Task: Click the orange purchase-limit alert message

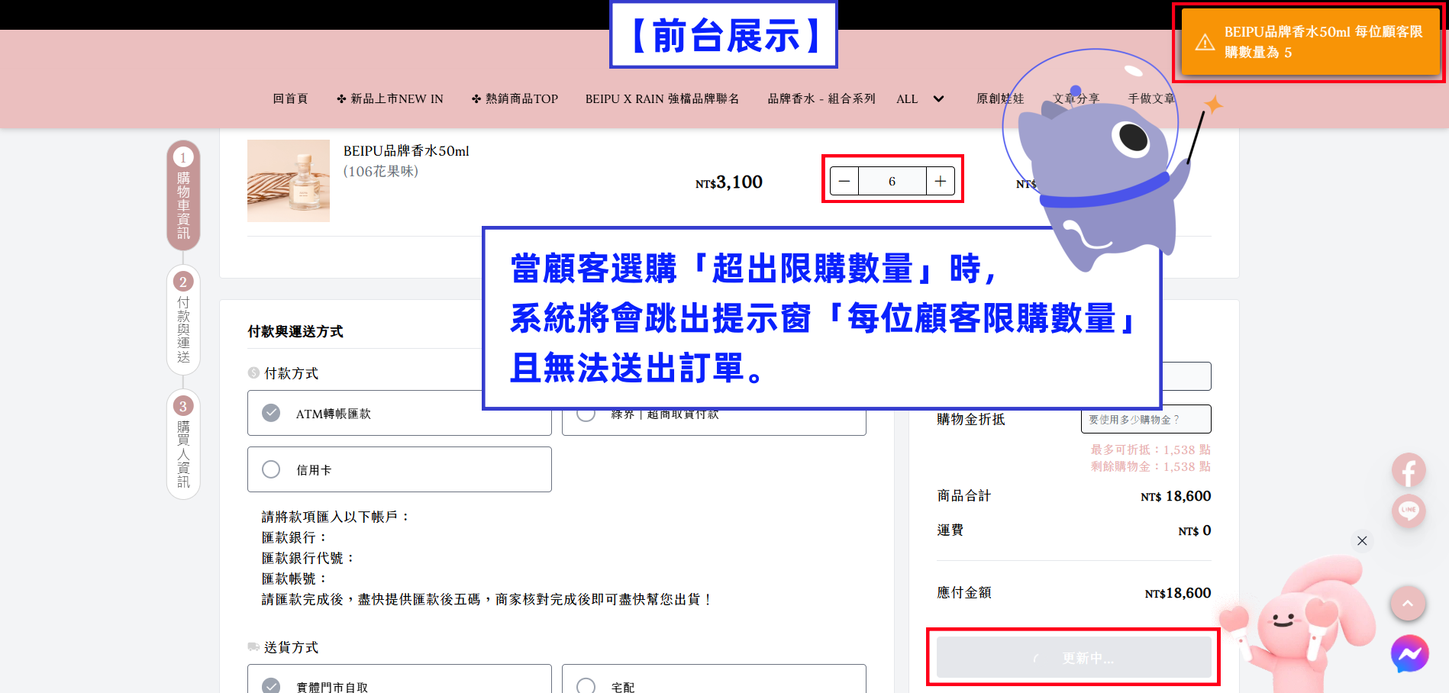Action: [1311, 42]
